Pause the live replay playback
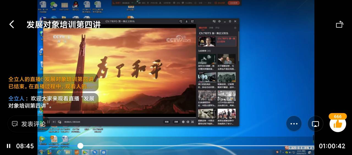 point(9,146)
